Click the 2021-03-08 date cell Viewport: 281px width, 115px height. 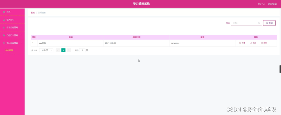136,43
